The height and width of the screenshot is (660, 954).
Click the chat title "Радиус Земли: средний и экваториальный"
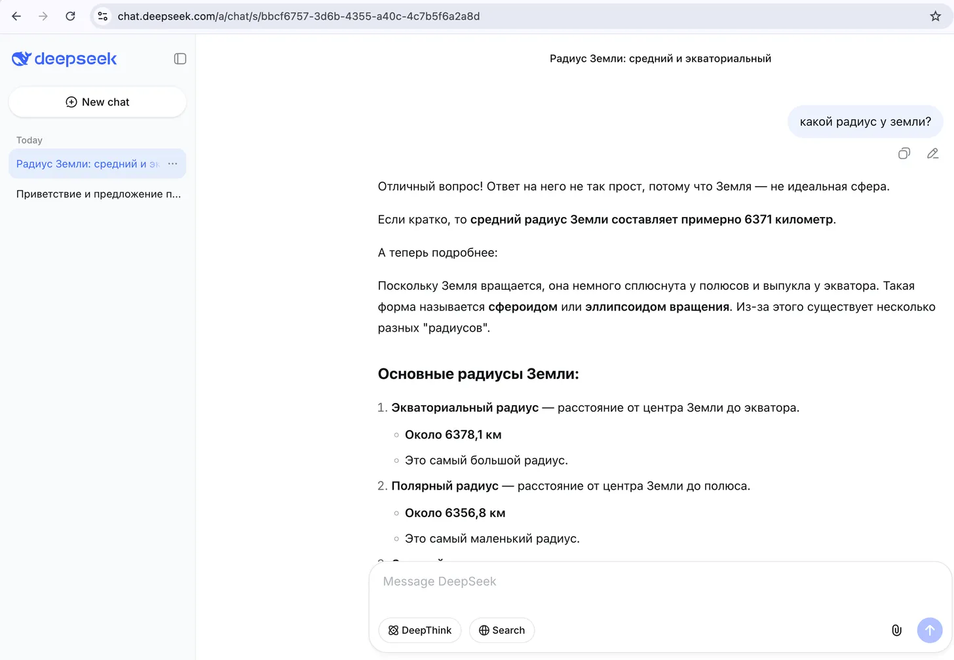coord(660,58)
